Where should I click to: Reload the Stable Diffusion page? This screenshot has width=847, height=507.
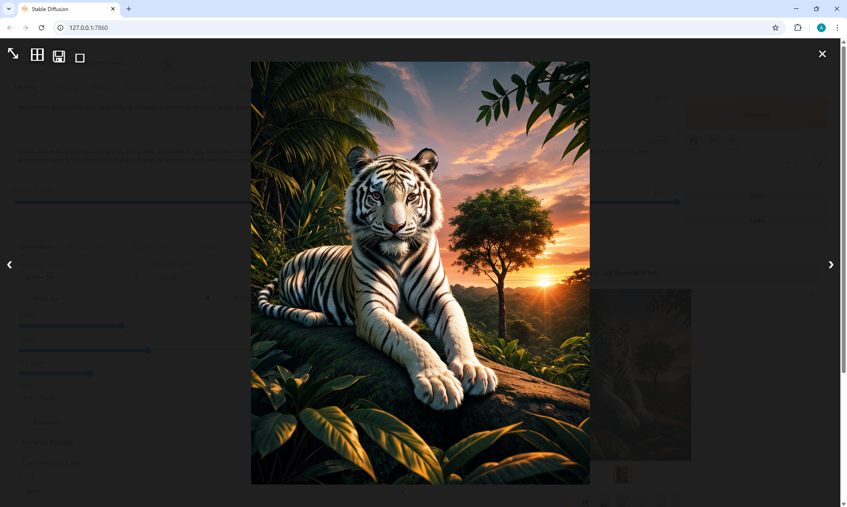click(x=41, y=28)
